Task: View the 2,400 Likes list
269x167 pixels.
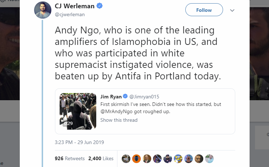Action: pyautogui.click(x=101, y=158)
